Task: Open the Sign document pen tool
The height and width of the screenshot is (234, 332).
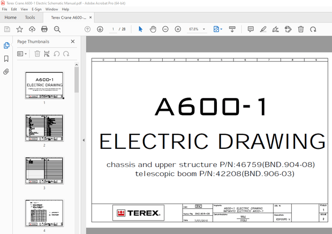Action: click(x=275, y=29)
